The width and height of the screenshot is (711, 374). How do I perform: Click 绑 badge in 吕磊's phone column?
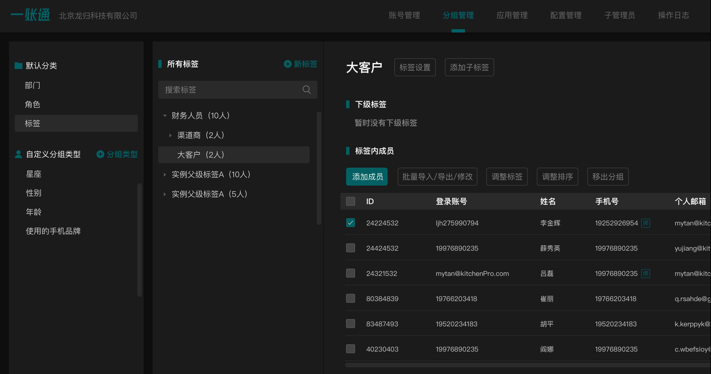tap(645, 274)
